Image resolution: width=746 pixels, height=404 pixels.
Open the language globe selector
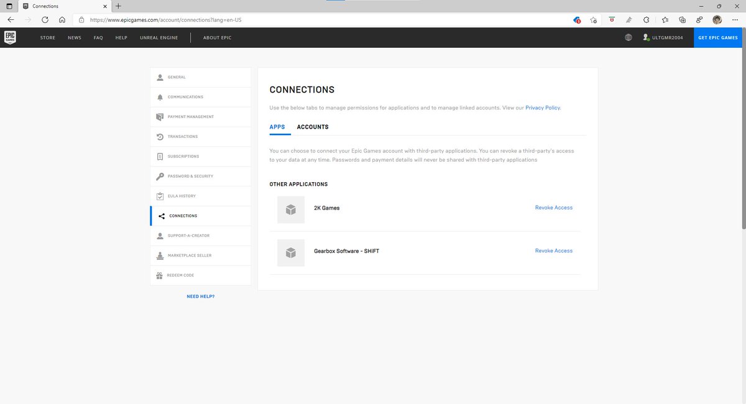pyautogui.click(x=629, y=37)
